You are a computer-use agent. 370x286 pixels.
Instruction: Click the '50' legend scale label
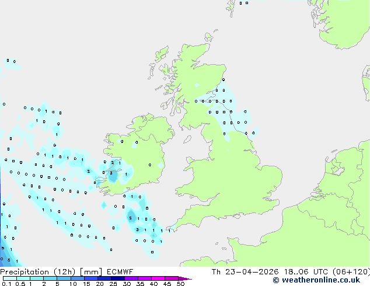(180, 284)
